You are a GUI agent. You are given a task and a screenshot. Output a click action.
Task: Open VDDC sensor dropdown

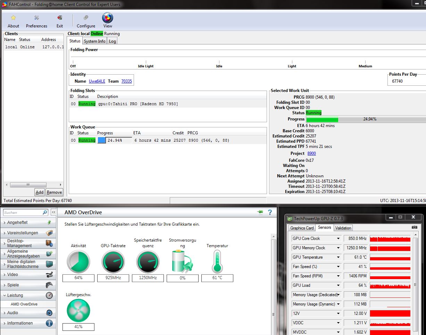(338, 323)
